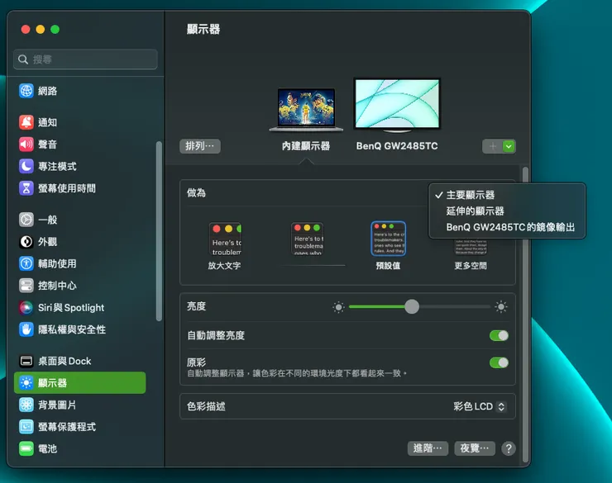612x483 pixels.
Task: Open help with the question mark button
Action: [508, 448]
